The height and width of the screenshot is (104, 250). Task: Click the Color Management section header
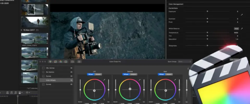coord(176,4)
